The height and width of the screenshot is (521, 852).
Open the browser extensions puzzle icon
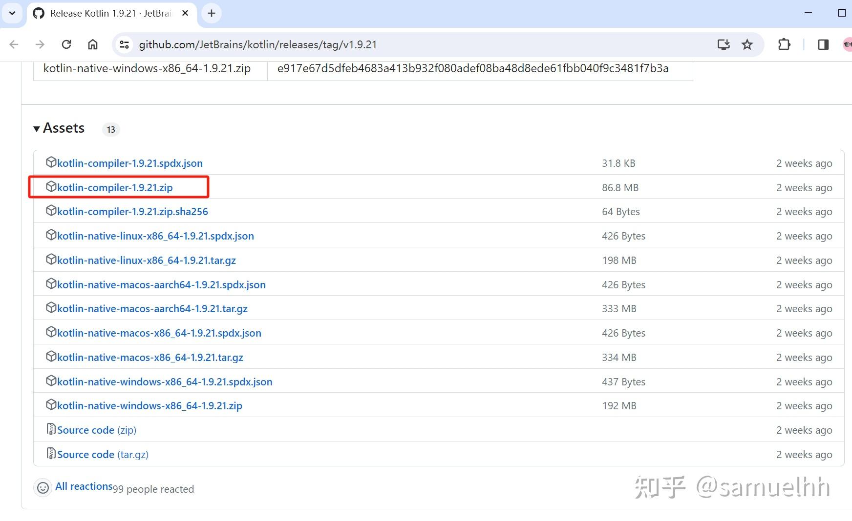pos(784,44)
